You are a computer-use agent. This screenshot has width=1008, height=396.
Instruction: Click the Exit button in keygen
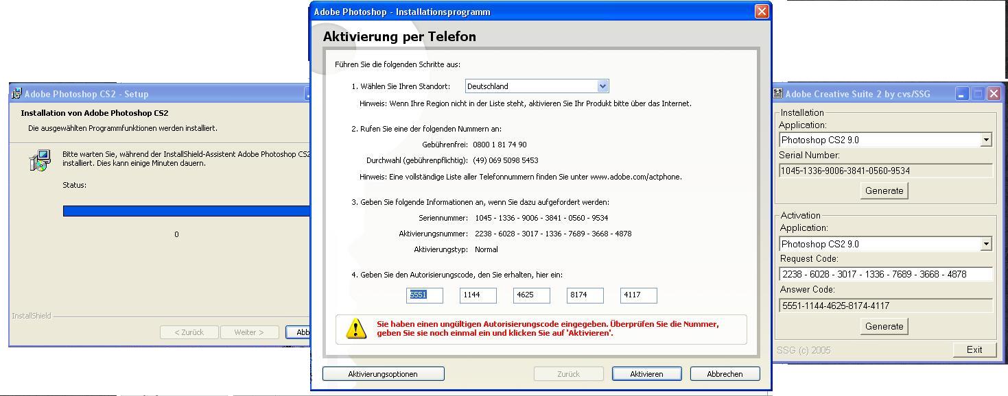tap(974, 349)
